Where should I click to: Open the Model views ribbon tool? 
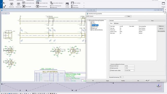(75, 7)
